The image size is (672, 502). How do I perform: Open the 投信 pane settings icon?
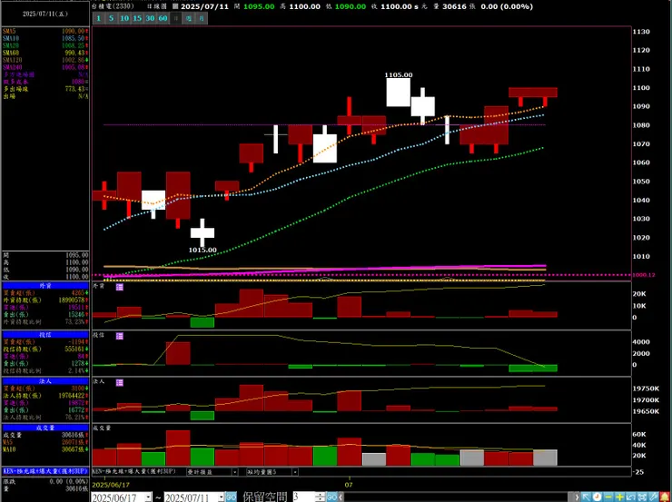pos(120,336)
